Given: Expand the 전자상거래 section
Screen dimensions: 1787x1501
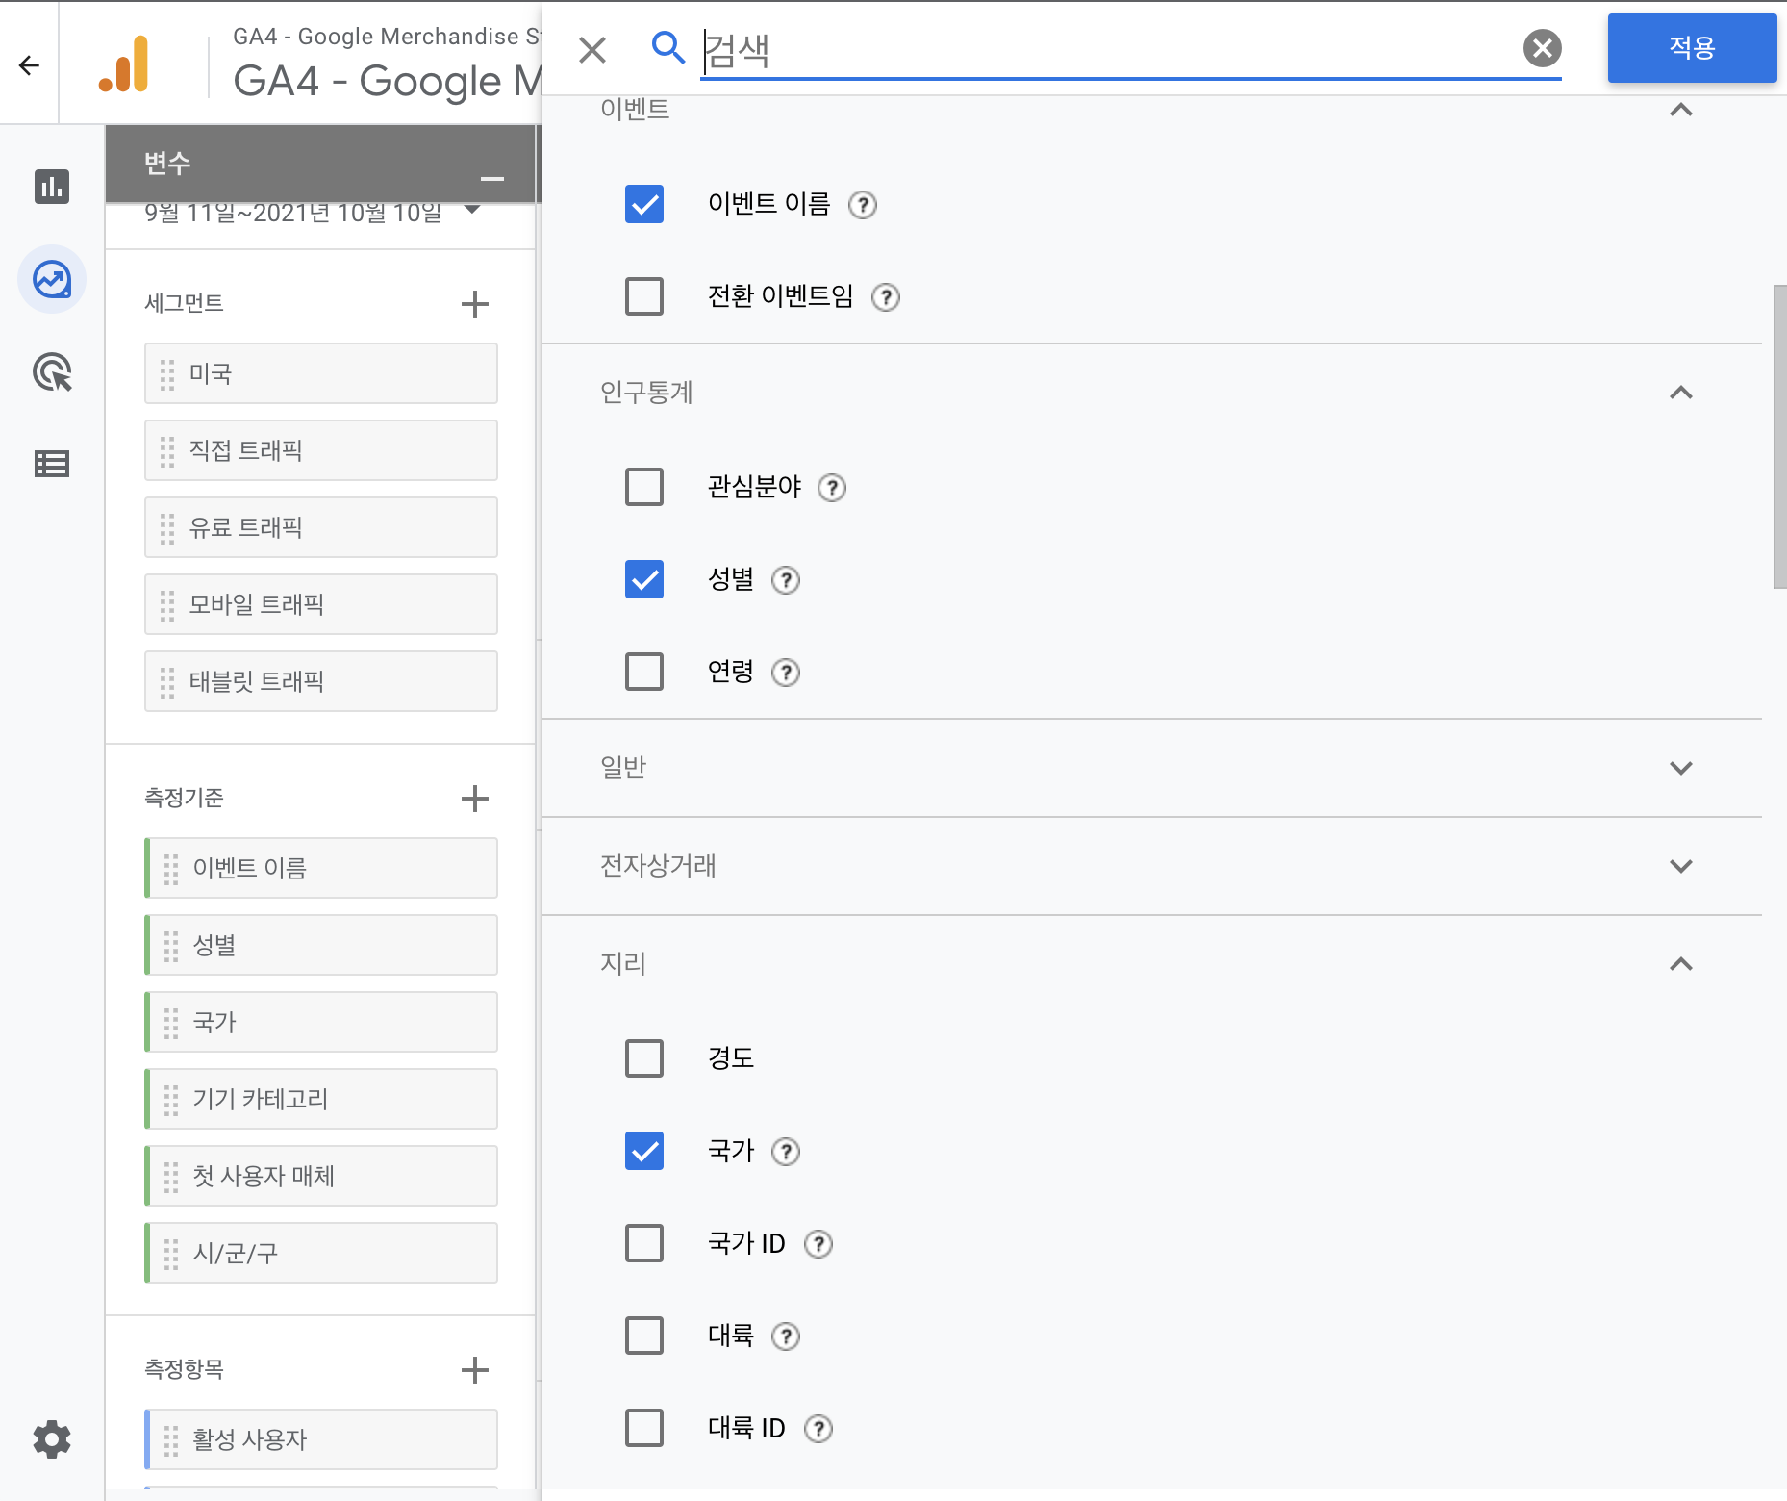Looking at the screenshot, I should [1680, 866].
